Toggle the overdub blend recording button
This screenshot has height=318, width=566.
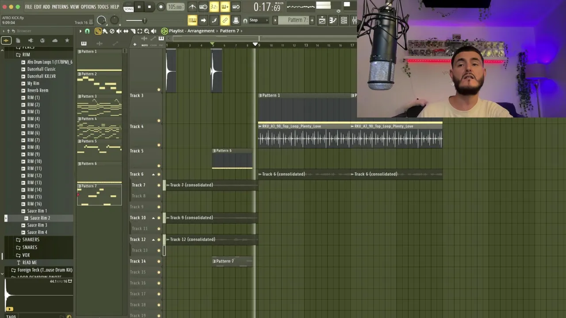click(x=225, y=7)
